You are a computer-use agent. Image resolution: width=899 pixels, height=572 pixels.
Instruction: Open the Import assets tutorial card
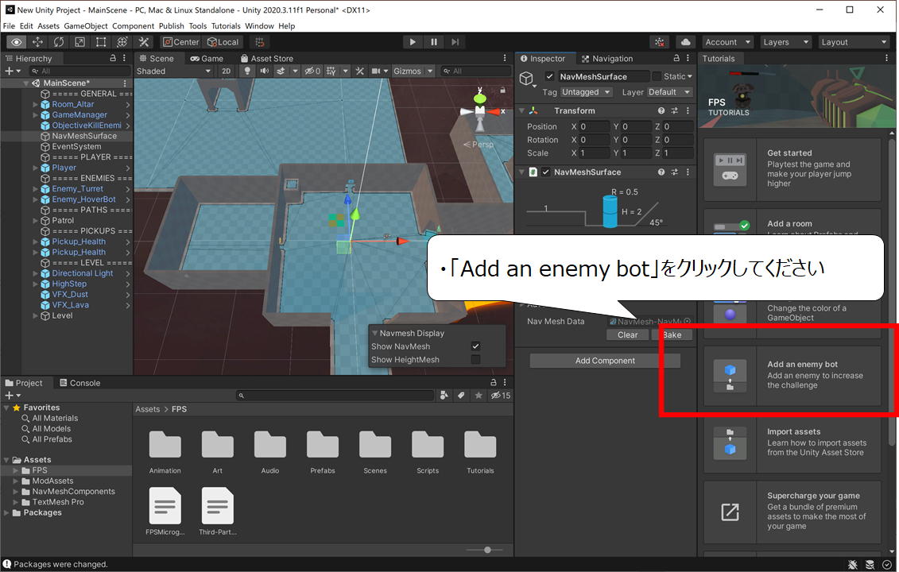pyautogui.click(x=792, y=443)
